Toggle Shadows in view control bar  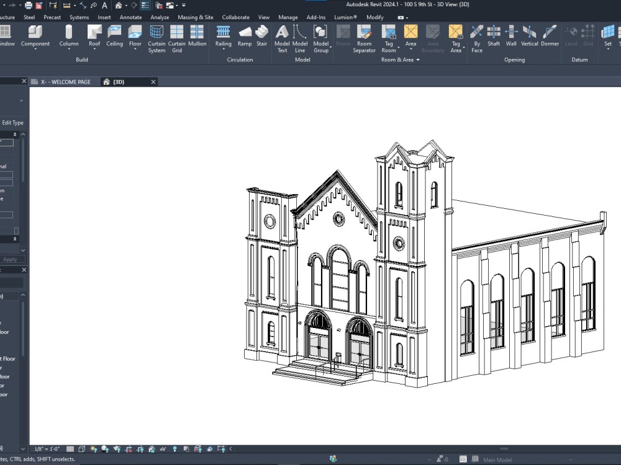point(105,449)
